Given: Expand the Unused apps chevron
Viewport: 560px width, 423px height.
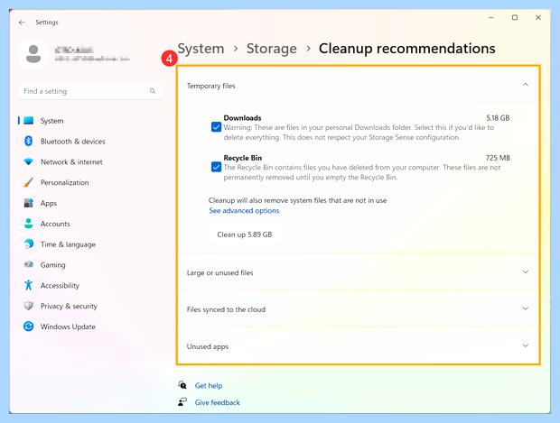Looking at the screenshot, I should [526, 345].
